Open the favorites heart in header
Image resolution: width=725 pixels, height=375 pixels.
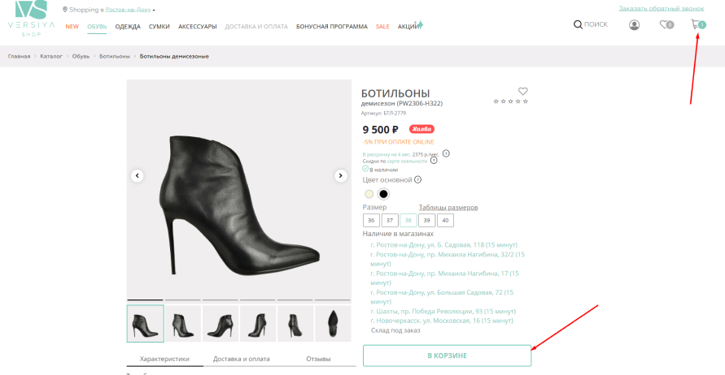point(664,24)
